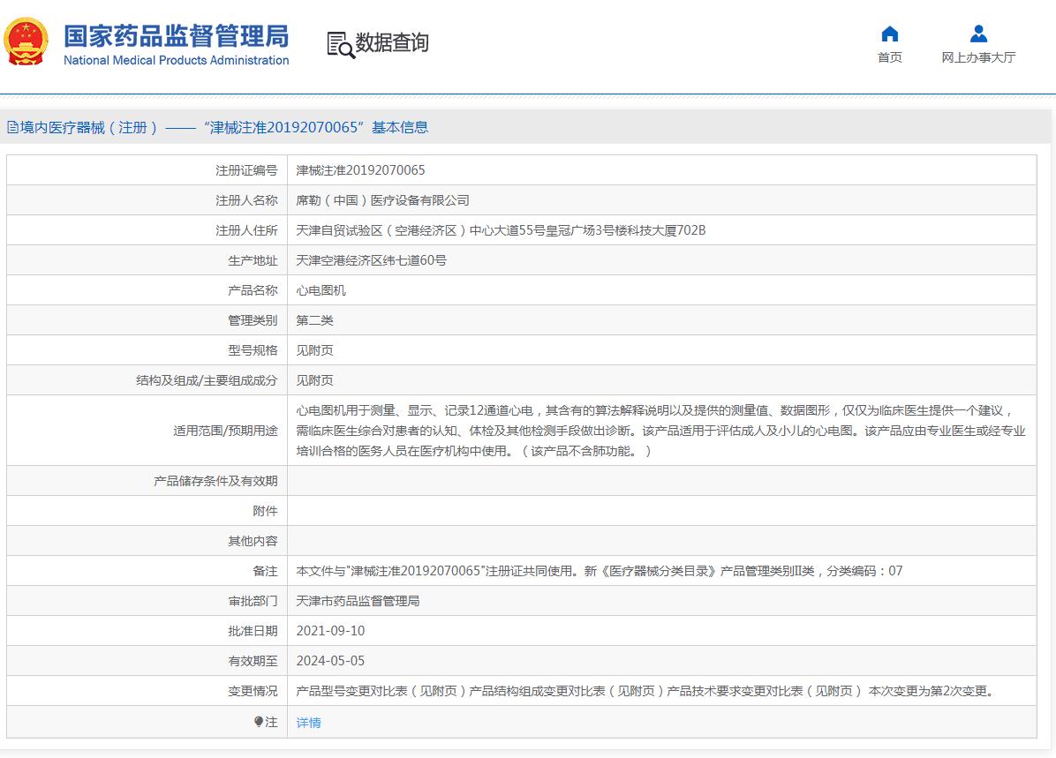Select registration number 津械注准20192070065 value
This screenshot has width=1056, height=758.
360,170
